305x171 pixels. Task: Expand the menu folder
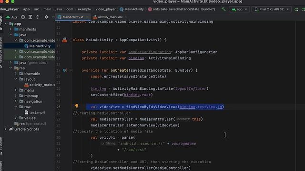click(16, 90)
